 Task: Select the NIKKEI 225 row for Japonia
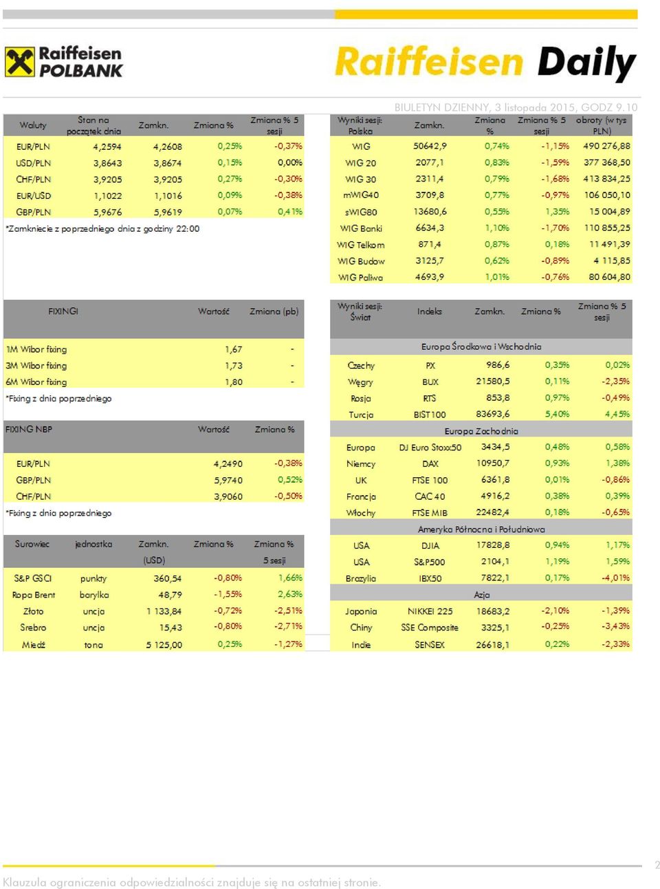coord(481,611)
